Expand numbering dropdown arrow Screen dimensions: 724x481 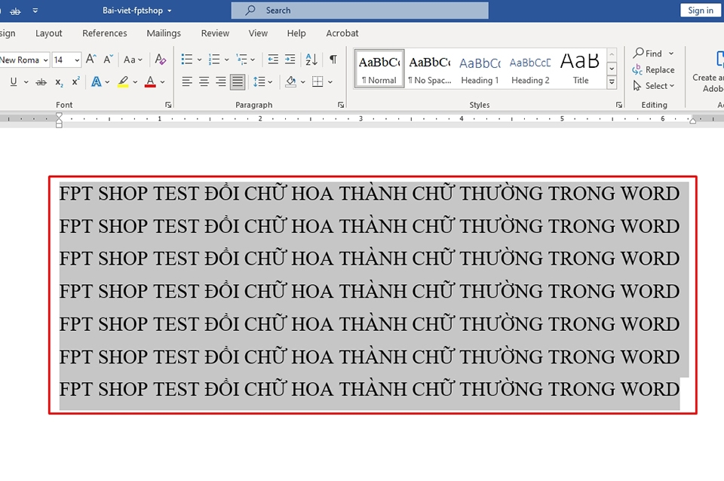tap(226, 60)
